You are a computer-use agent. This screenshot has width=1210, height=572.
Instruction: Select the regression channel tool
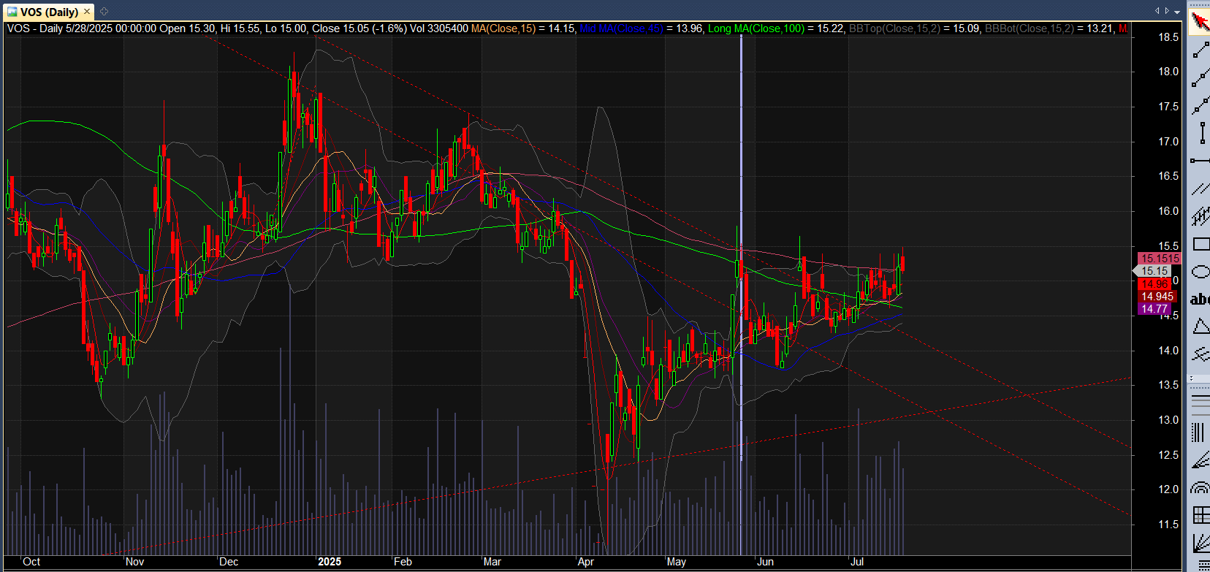click(x=1200, y=216)
